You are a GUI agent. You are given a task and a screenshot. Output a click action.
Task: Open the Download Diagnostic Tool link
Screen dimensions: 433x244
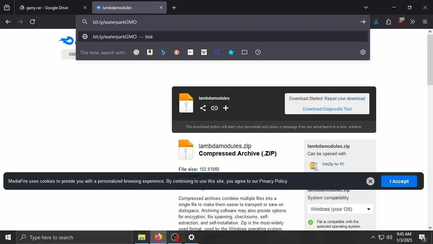[327, 109]
